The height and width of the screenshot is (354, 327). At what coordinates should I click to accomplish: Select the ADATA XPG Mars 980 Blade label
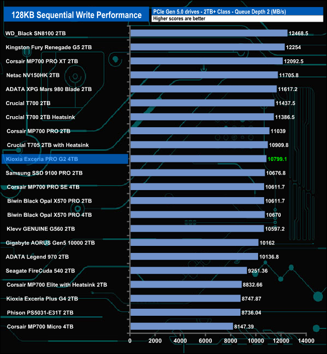49,89
